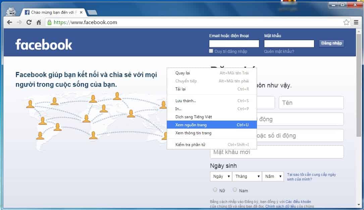Screen dimensions: 364x210
Task: Tick the Duy trì đăng nhập checkbox
Action: (211, 51)
